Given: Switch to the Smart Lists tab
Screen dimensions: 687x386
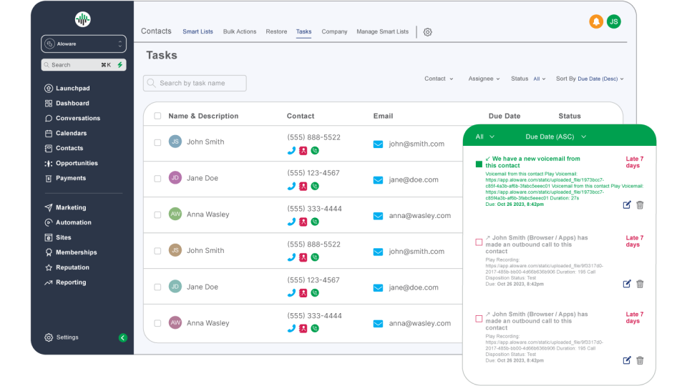Looking at the screenshot, I should point(198,31).
